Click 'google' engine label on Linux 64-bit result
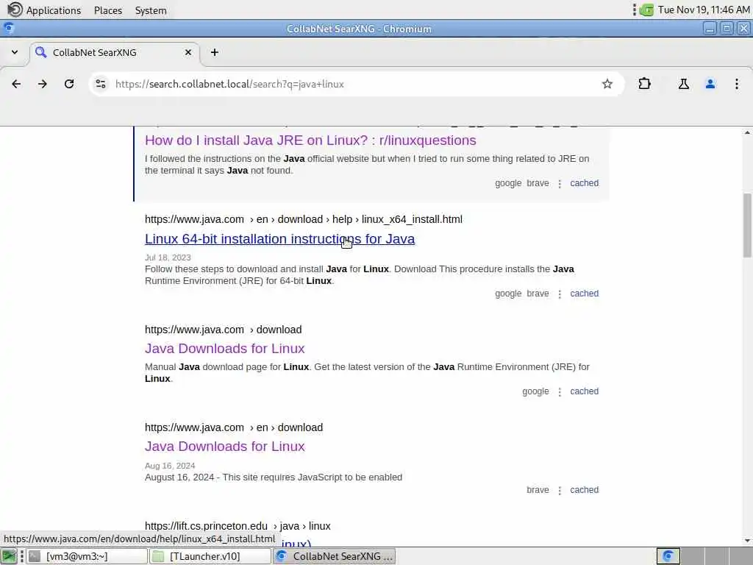This screenshot has width=753, height=565. click(508, 294)
